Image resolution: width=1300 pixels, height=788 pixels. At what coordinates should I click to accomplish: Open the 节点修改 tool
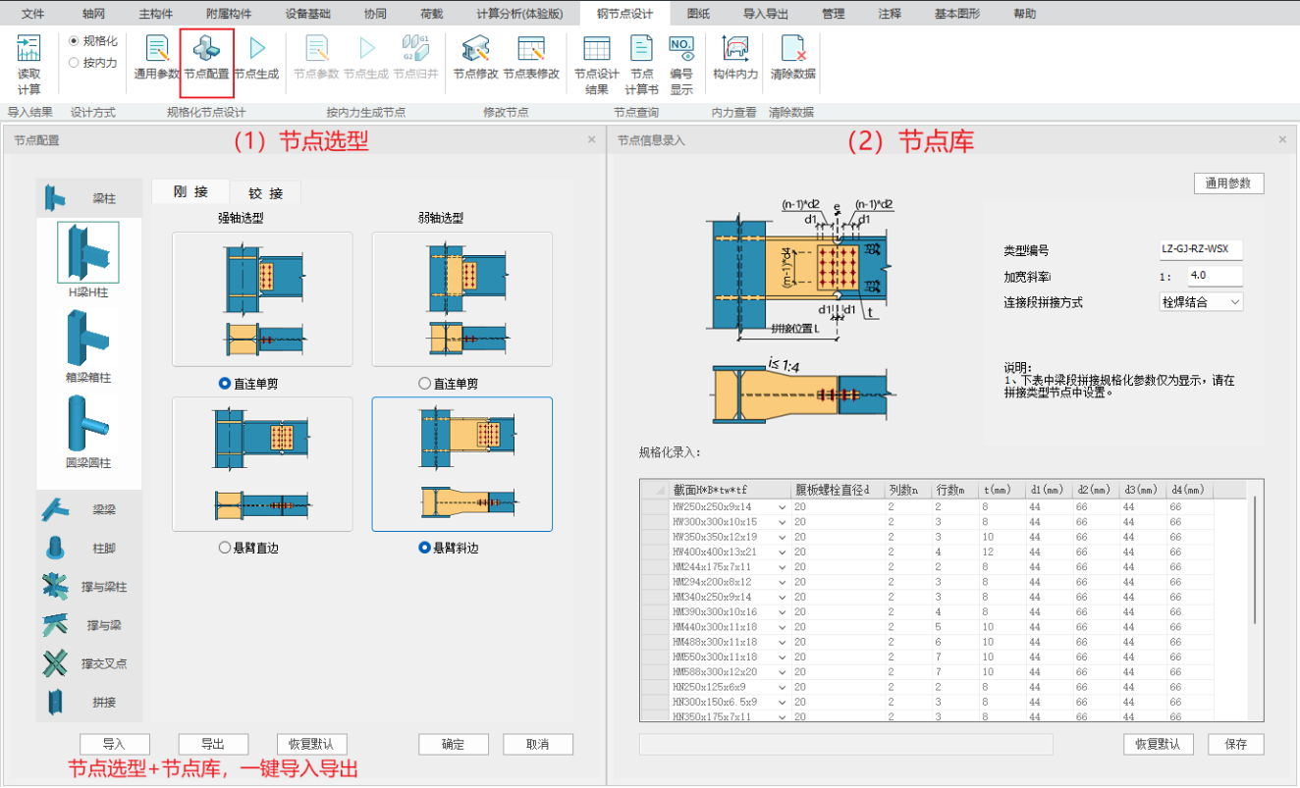475,59
